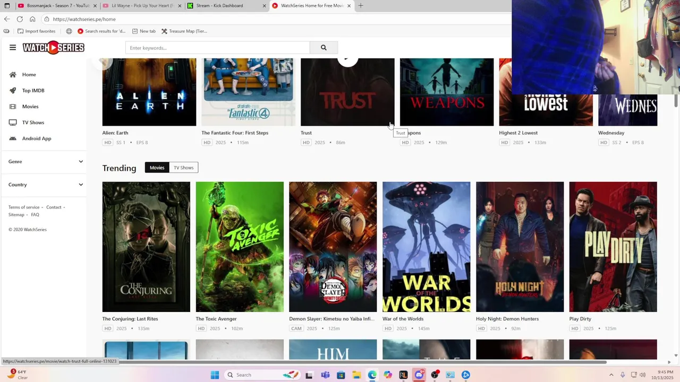
Task: Open The Fantastic Four: First Steps poster
Action: (x=248, y=92)
